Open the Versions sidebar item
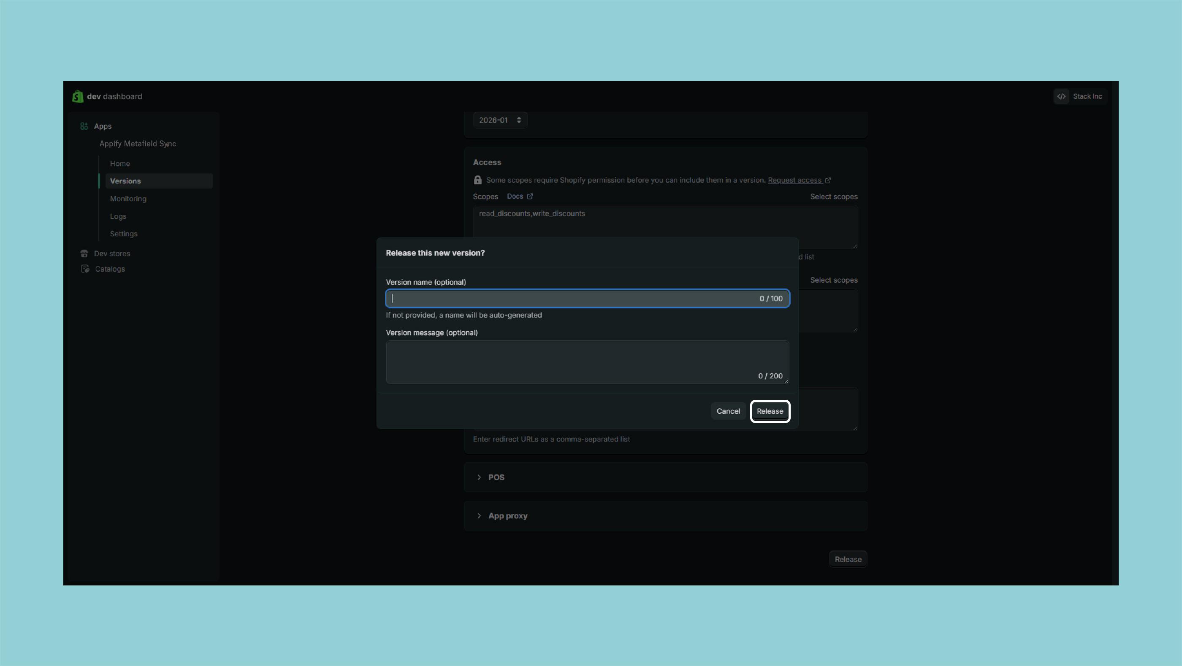The width and height of the screenshot is (1182, 666). pyautogui.click(x=125, y=181)
